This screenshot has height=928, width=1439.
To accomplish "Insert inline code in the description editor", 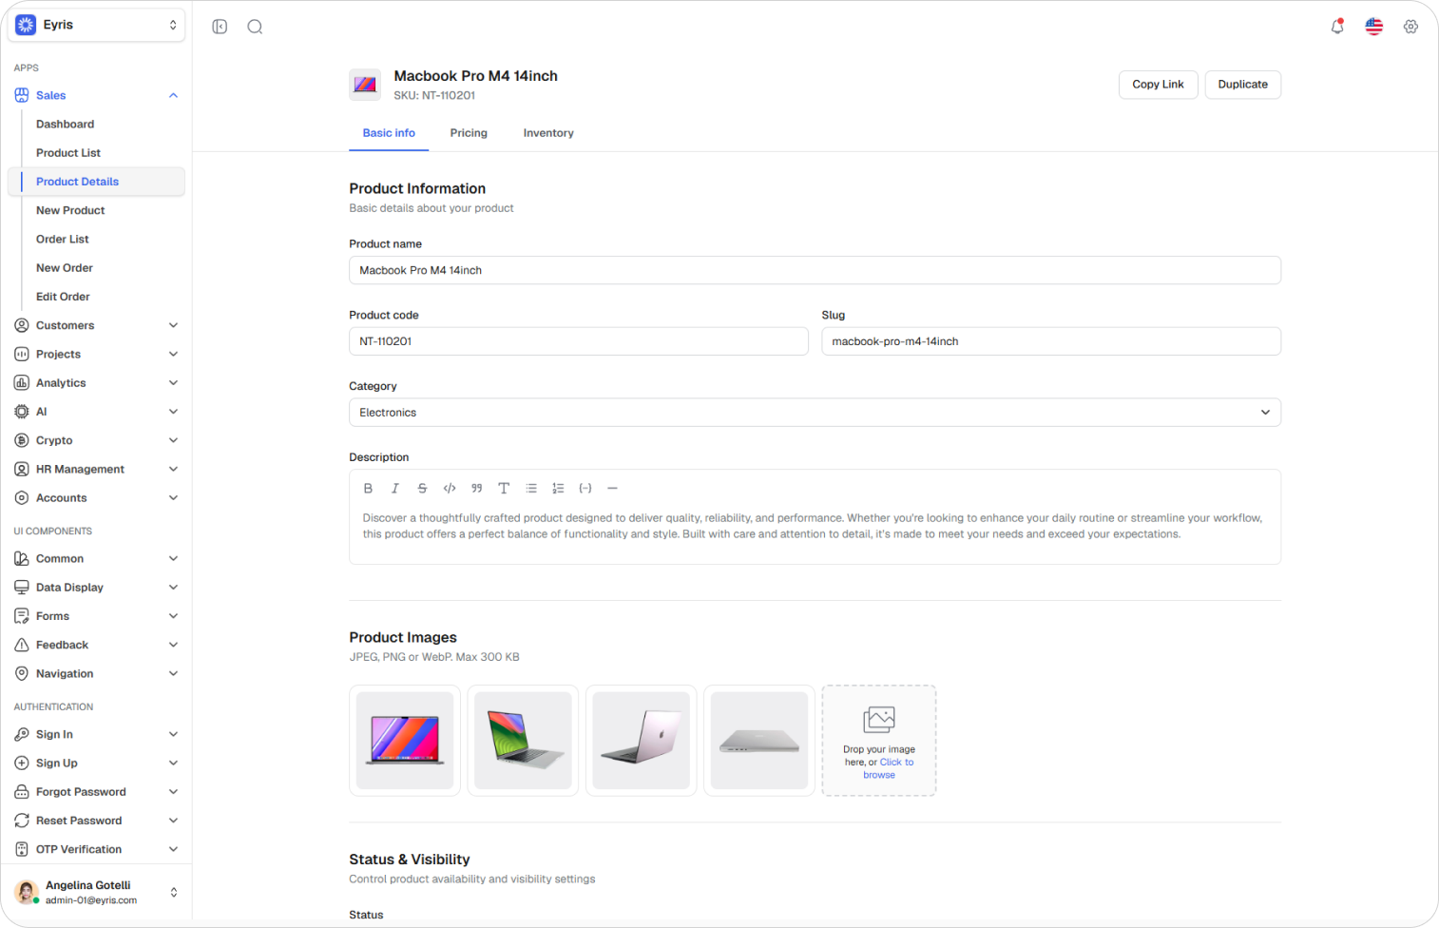I will point(450,489).
